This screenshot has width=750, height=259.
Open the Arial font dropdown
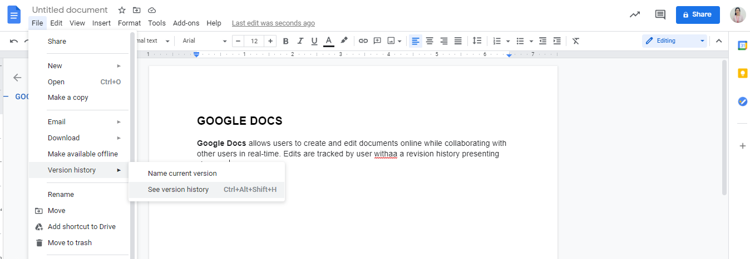pyautogui.click(x=204, y=41)
